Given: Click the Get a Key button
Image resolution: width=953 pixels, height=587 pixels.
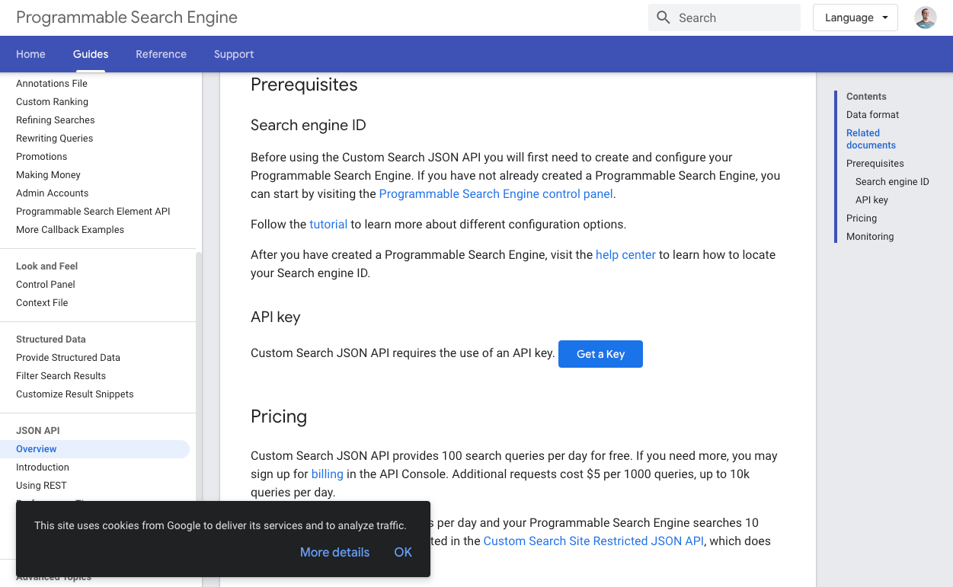Looking at the screenshot, I should coord(600,354).
